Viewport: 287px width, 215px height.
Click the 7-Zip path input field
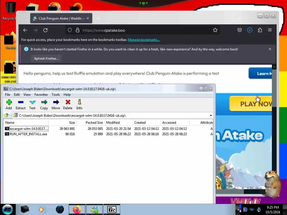[111, 116]
